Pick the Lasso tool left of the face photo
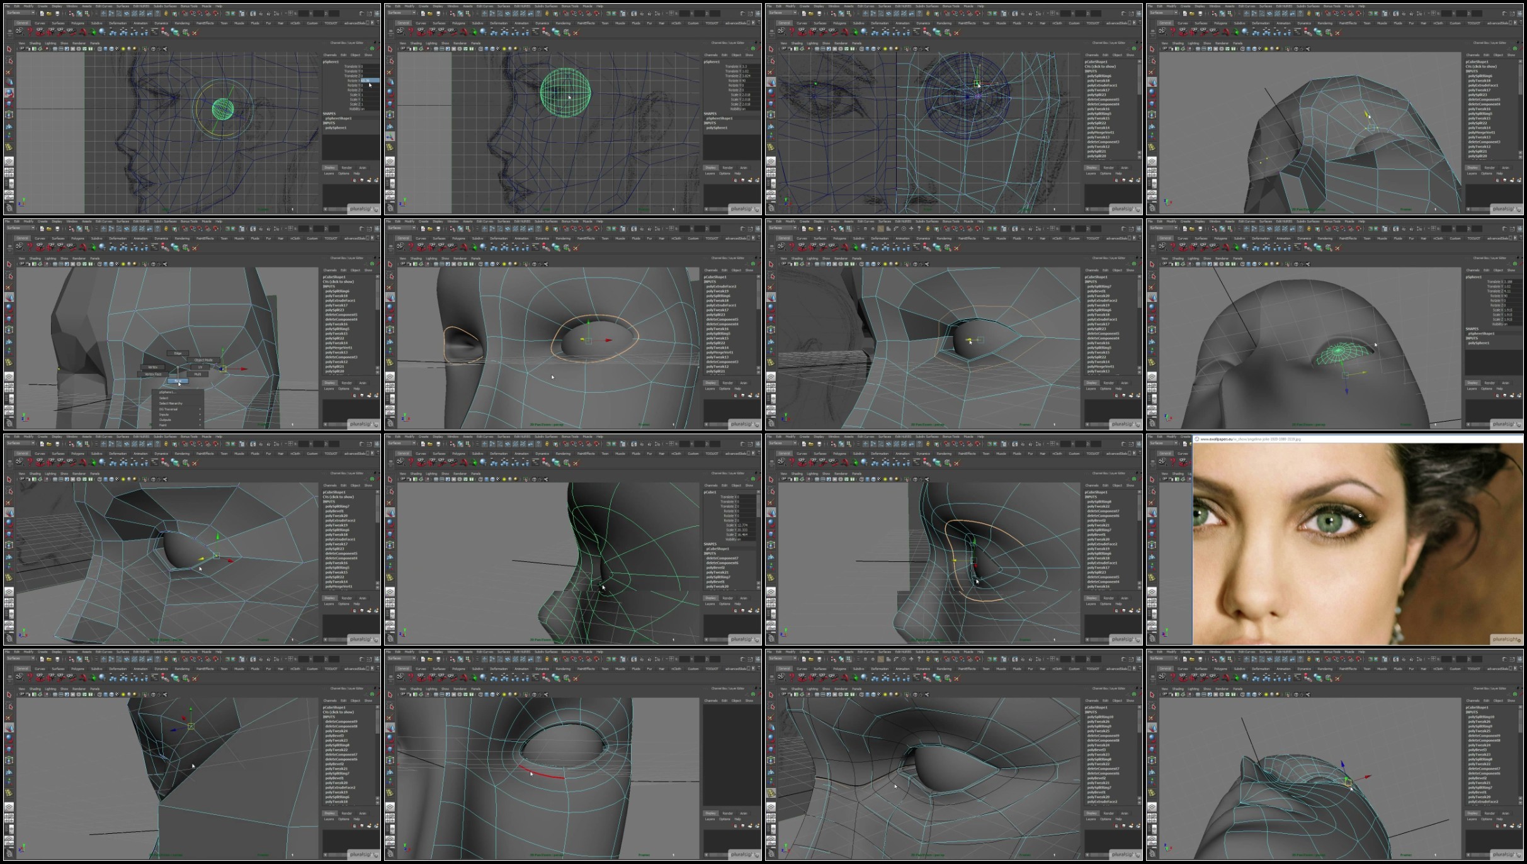1527x864 pixels. coord(1152,491)
